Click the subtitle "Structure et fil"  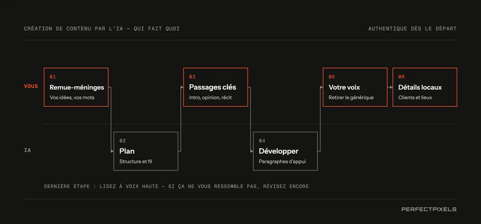point(136,162)
